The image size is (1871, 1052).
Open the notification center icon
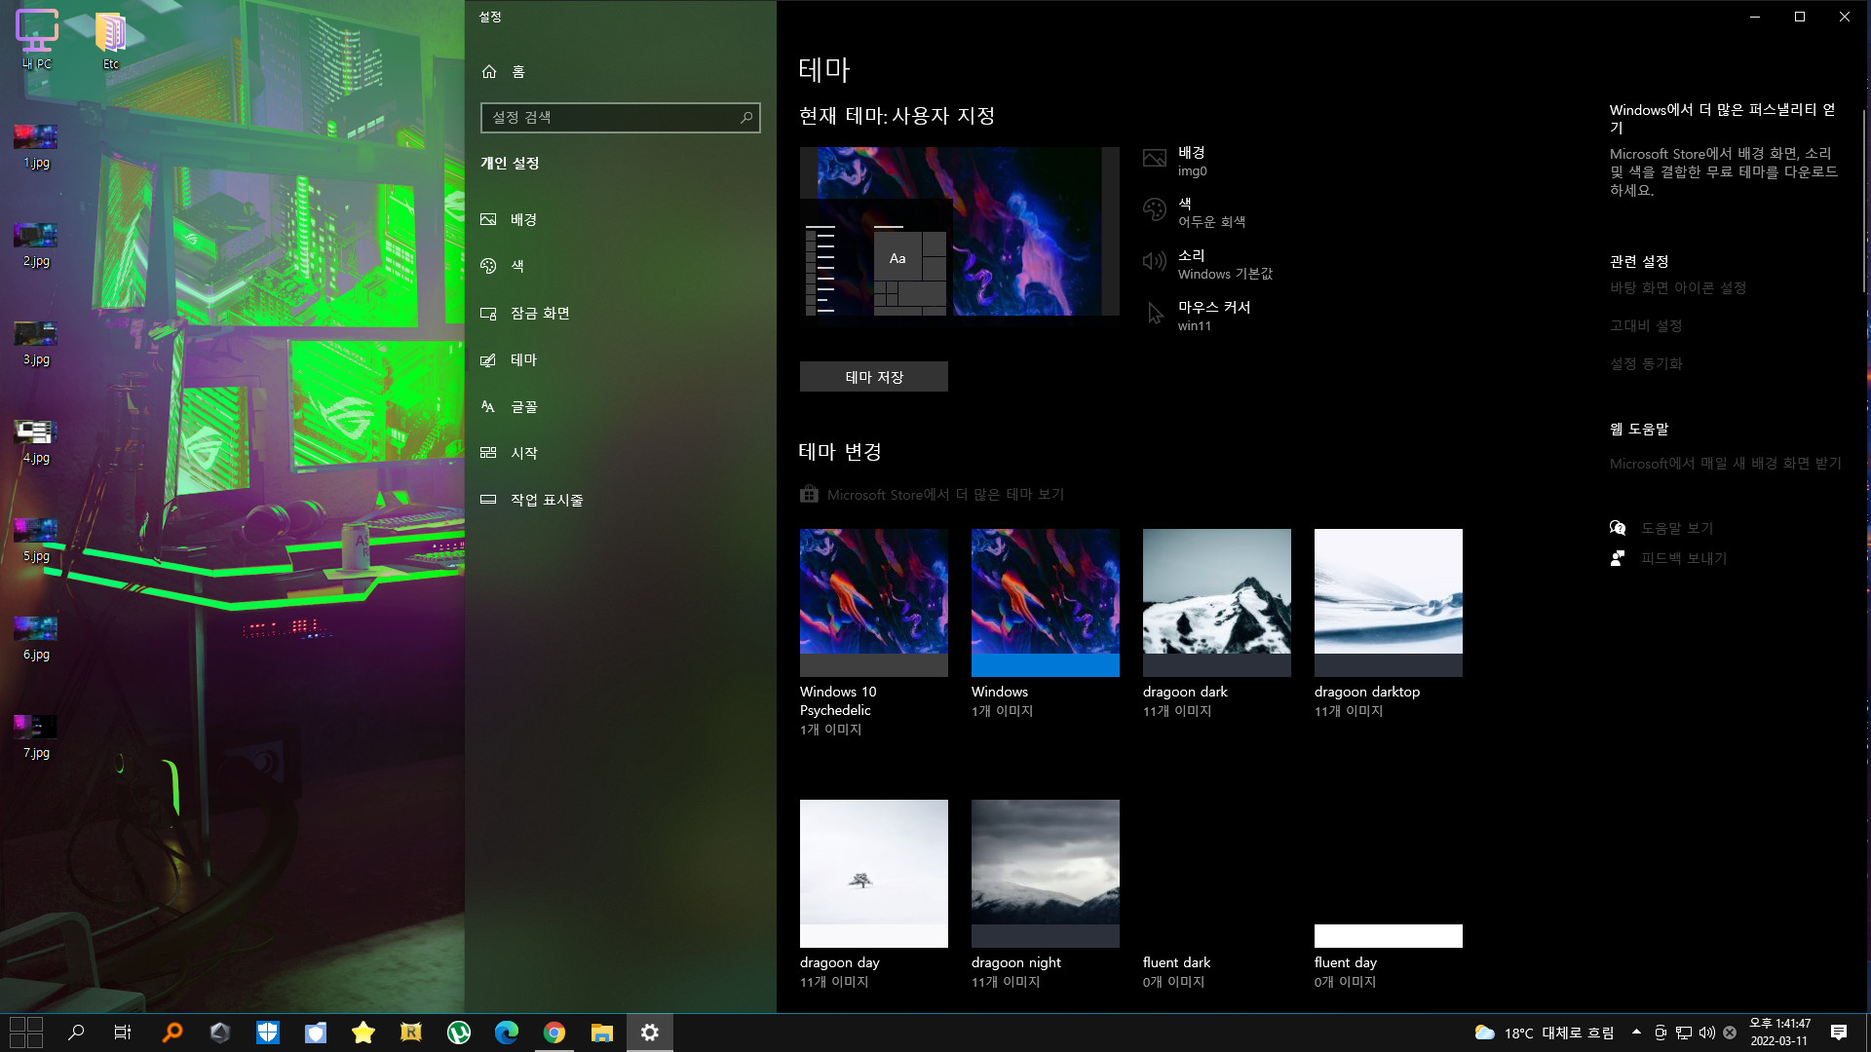(x=1839, y=1033)
